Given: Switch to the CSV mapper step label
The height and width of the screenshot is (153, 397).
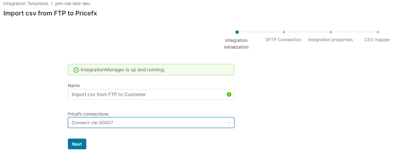Looking at the screenshot, I should click(377, 40).
